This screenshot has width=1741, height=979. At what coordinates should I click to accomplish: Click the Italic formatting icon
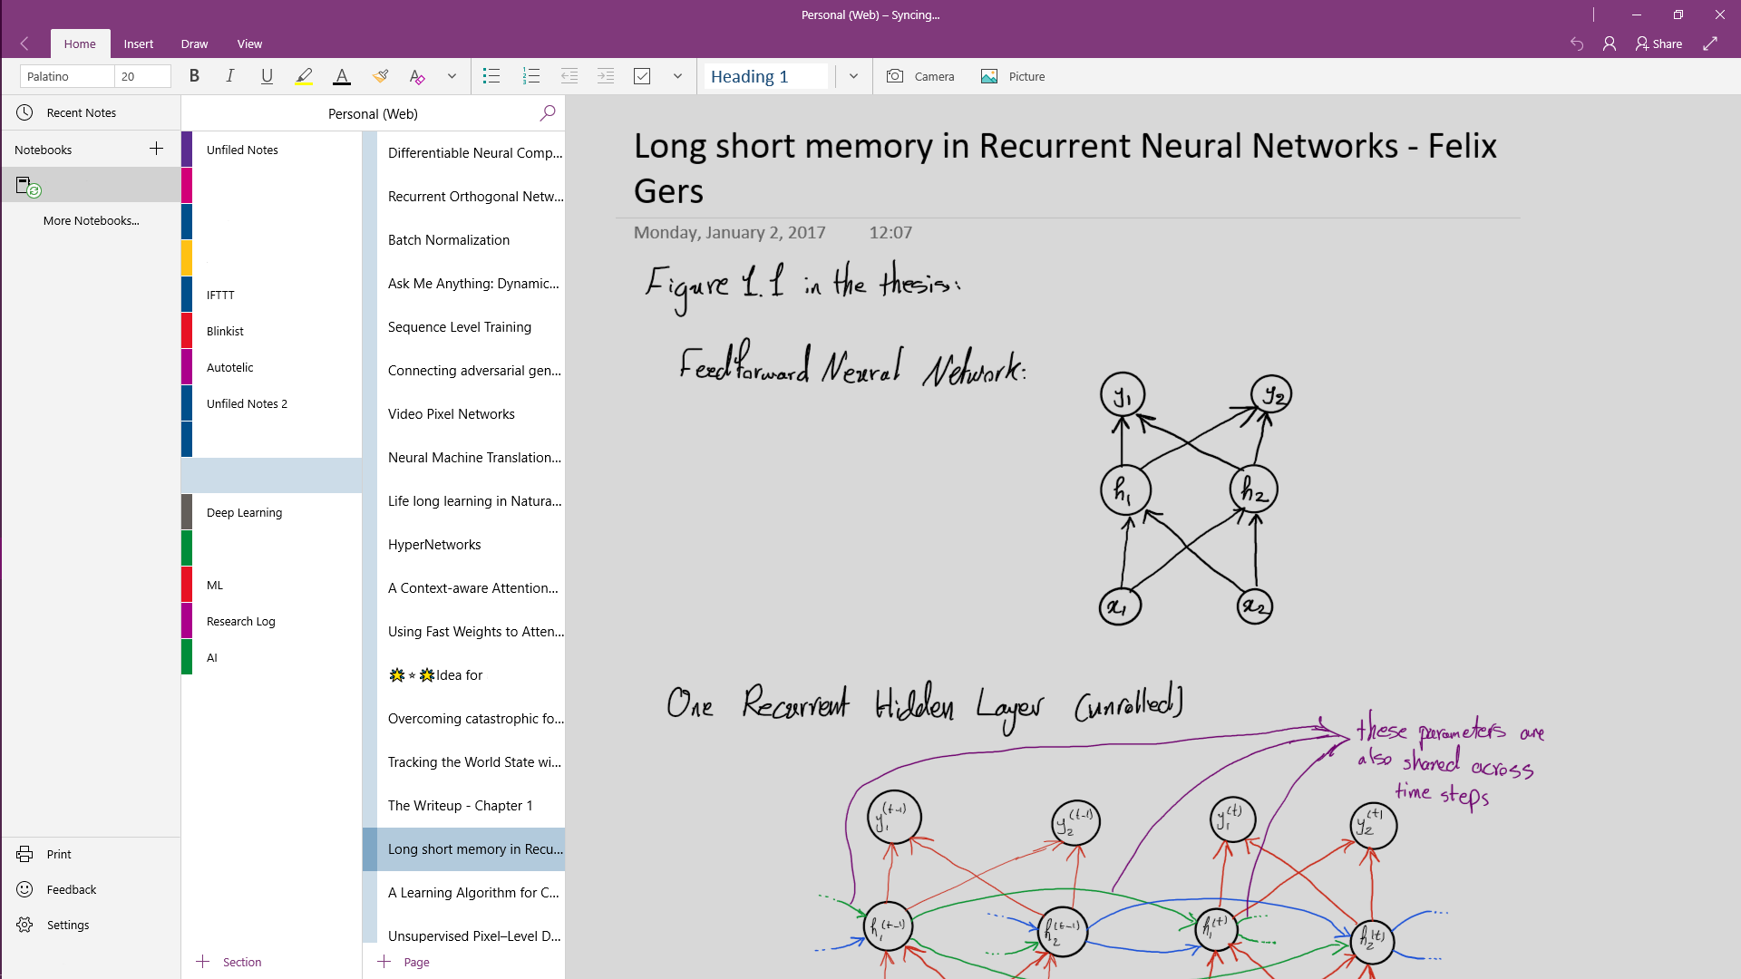(x=231, y=75)
